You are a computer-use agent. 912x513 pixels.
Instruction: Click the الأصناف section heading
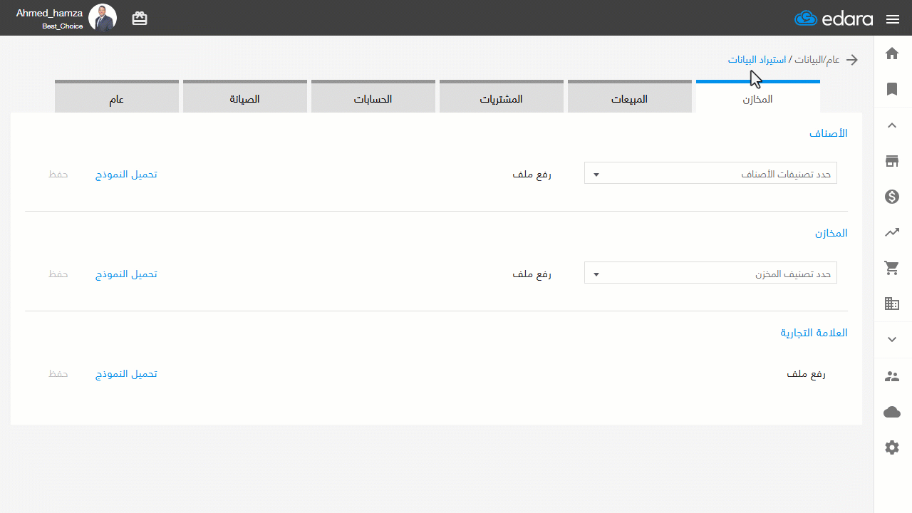[829, 133]
